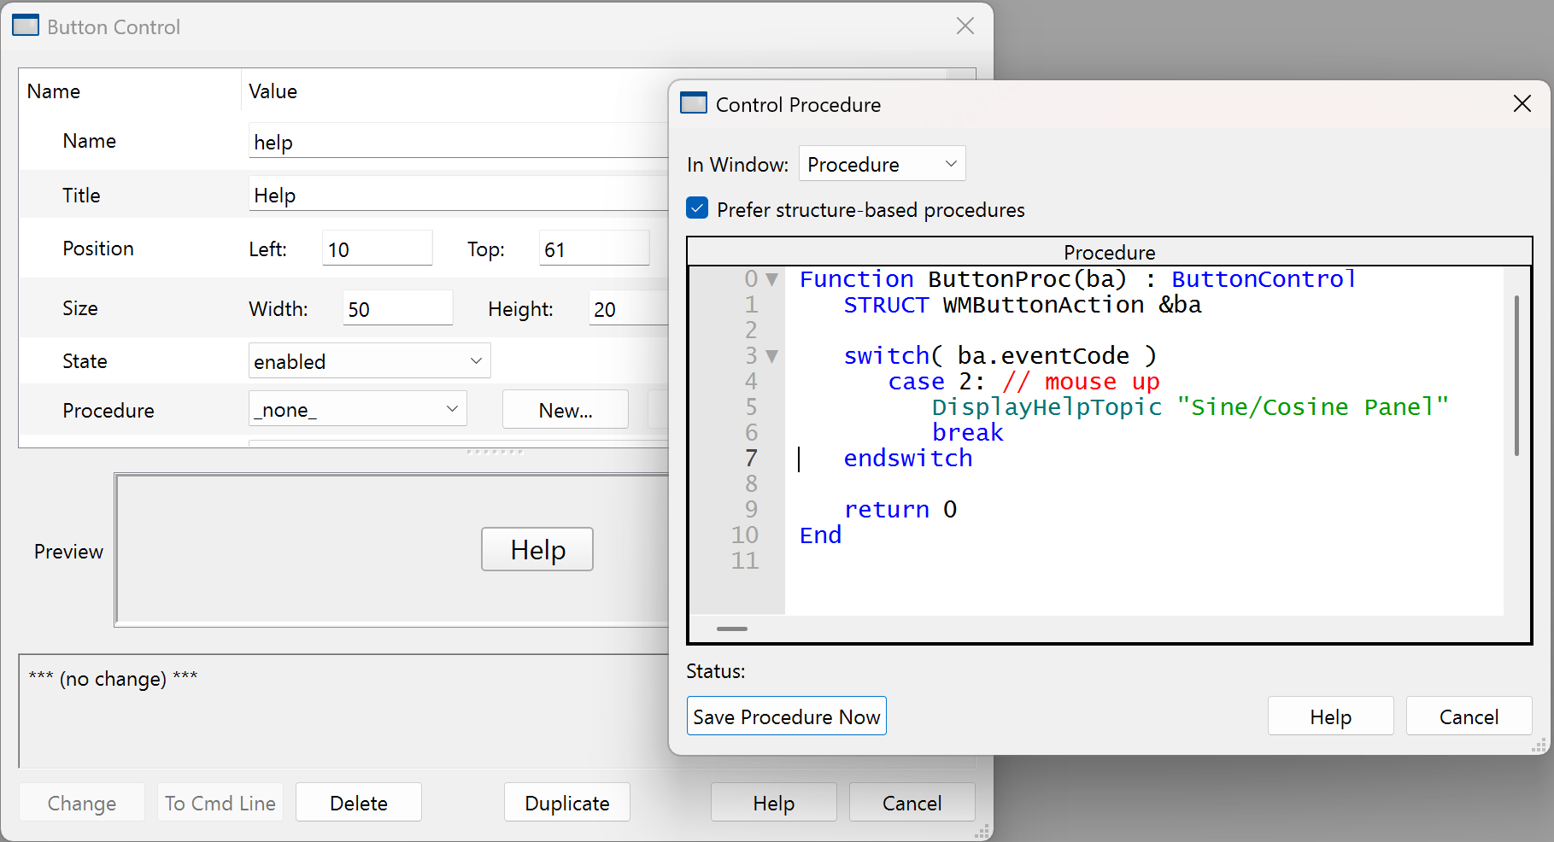Viewport: 1554px width, 842px height.
Task: Open the In Window dropdown
Action: tap(881, 164)
